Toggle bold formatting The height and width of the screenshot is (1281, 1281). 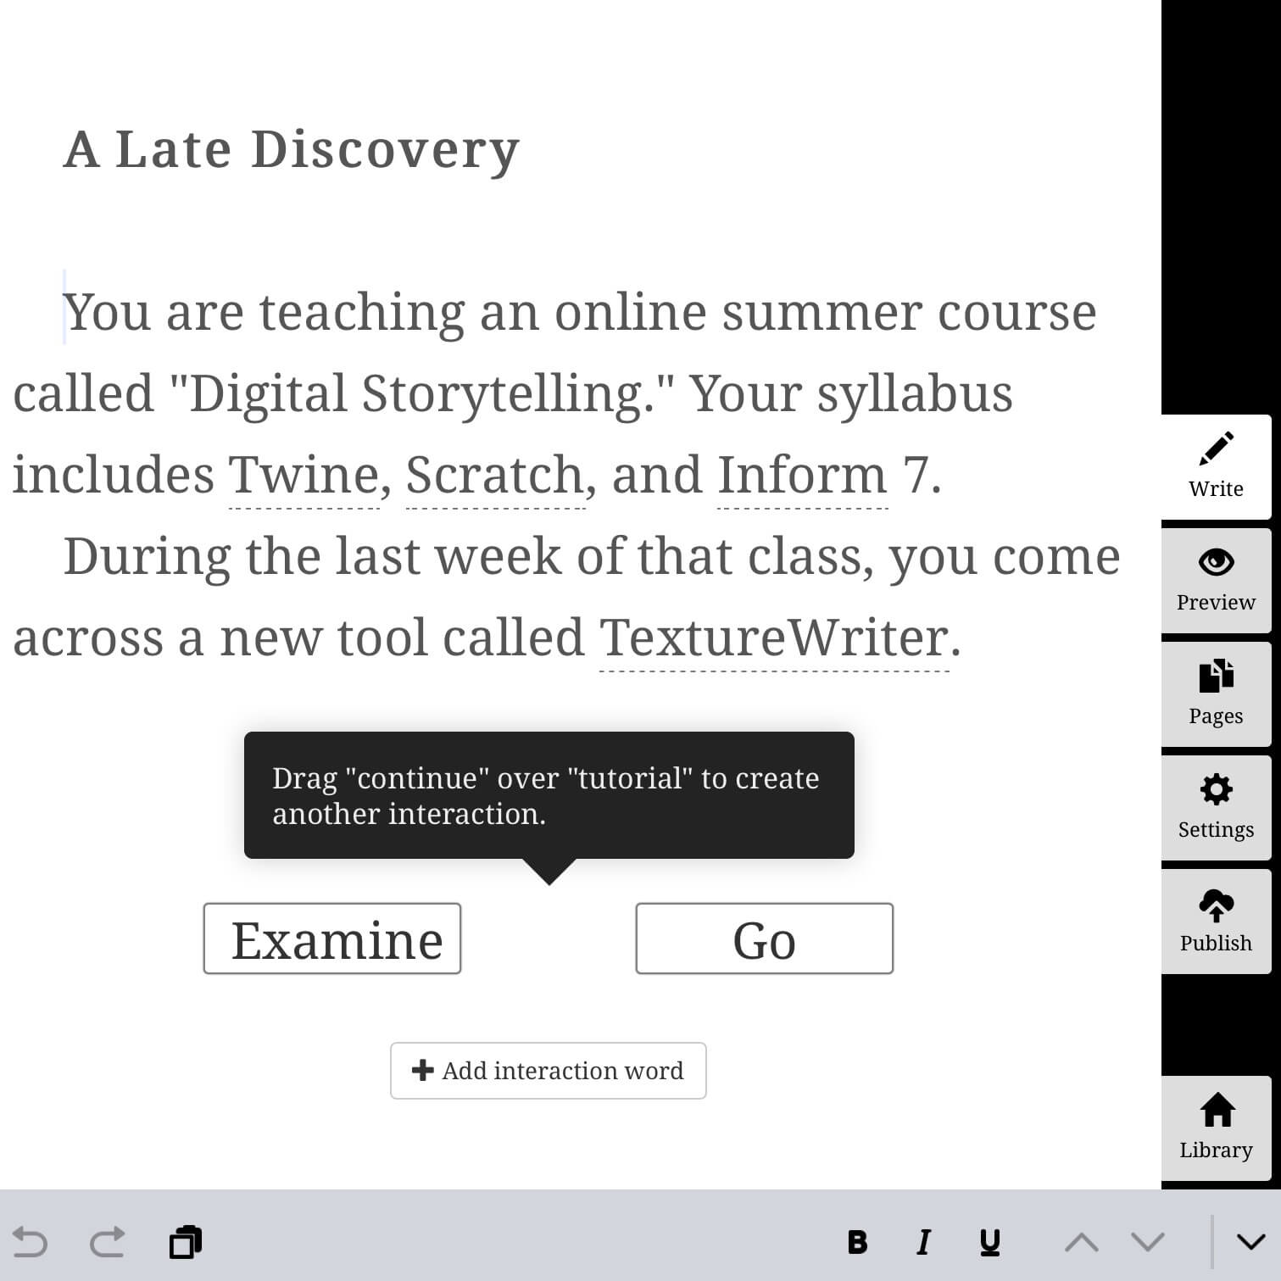click(x=857, y=1243)
